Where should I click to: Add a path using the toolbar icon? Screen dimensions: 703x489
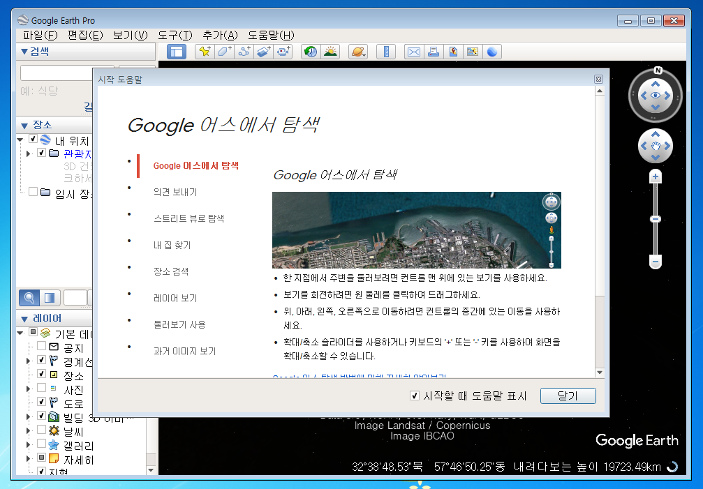[x=244, y=52]
